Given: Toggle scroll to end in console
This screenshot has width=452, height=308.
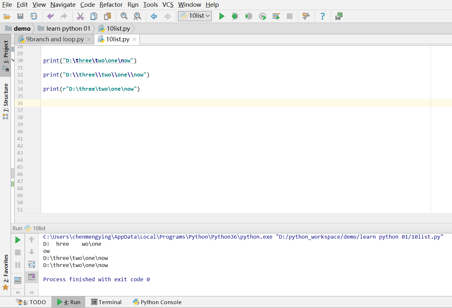Looking at the screenshot, I should click(x=32, y=277).
